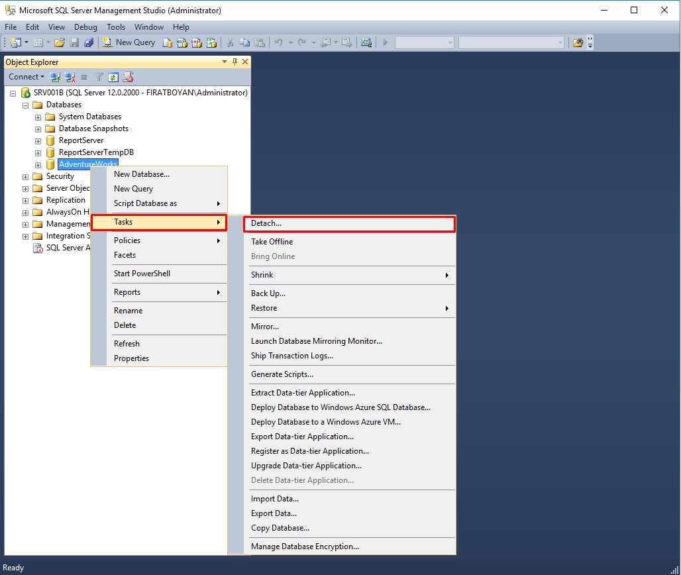The width and height of the screenshot is (681, 575).
Task: Click the Filter funnel icon
Action: click(99, 78)
